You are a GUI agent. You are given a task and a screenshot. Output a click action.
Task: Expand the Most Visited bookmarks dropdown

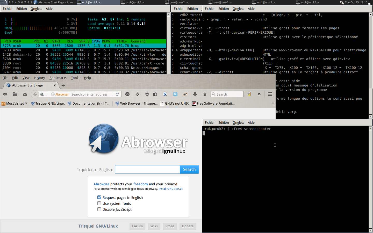pos(15,103)
